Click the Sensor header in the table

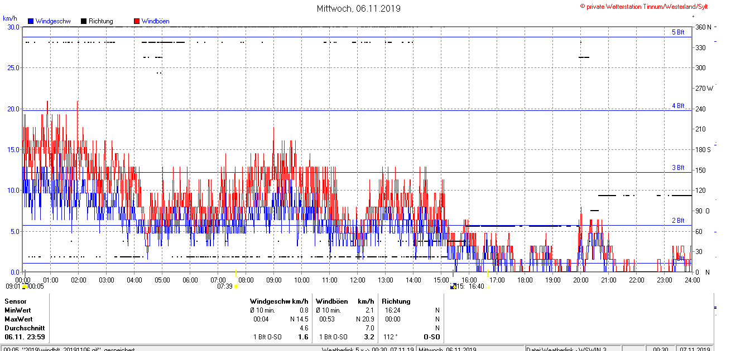point(16,301)
